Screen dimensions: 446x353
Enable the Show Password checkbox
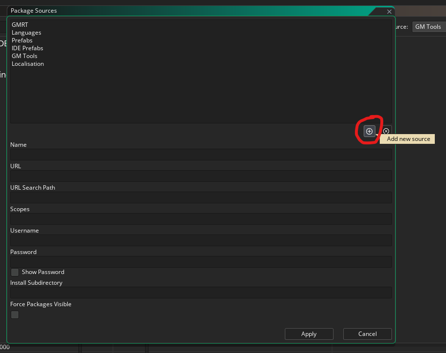pos(15,272)
